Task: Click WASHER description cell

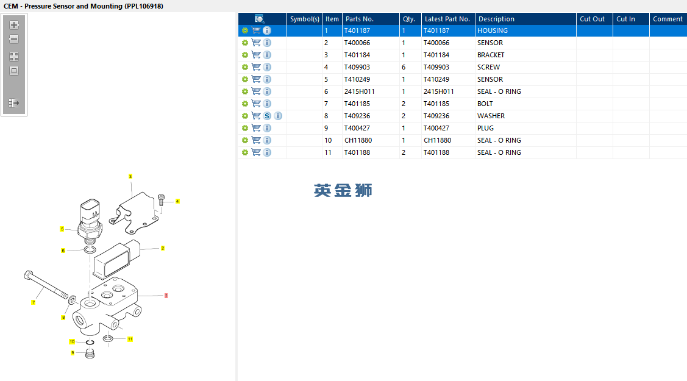Action: (x=491, y=116)
